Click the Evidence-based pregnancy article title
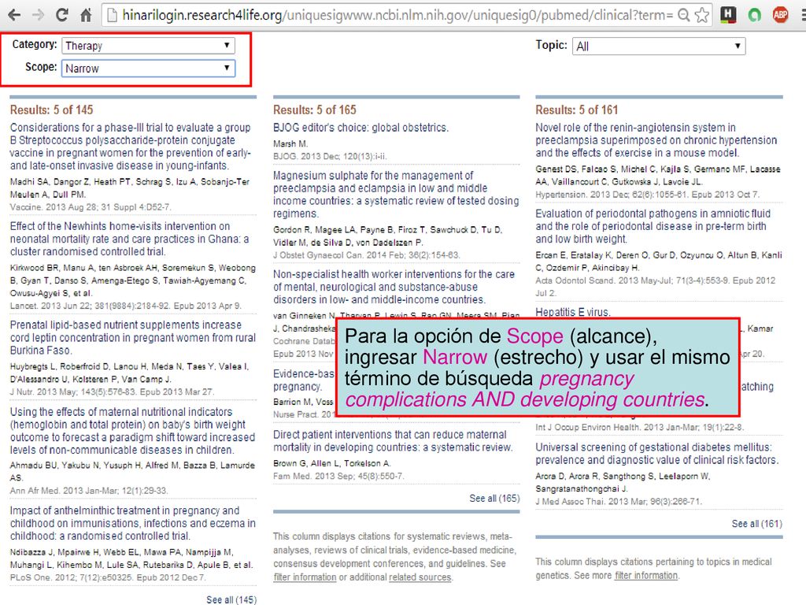Image resolution: width=806 pixels, height=605 pixels. [304, 380]
